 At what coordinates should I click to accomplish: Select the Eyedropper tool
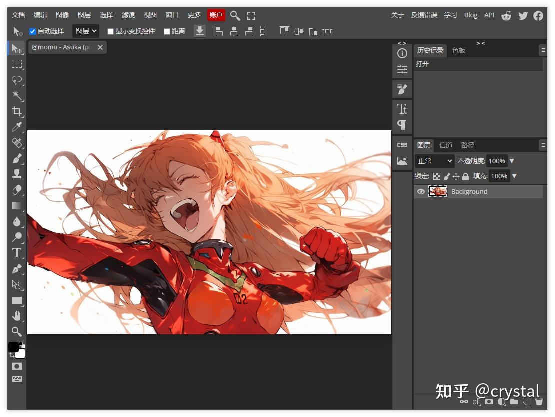tap(16, 127)
